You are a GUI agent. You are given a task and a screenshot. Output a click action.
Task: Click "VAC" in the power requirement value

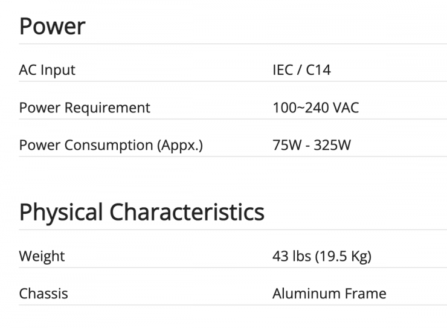346,108
